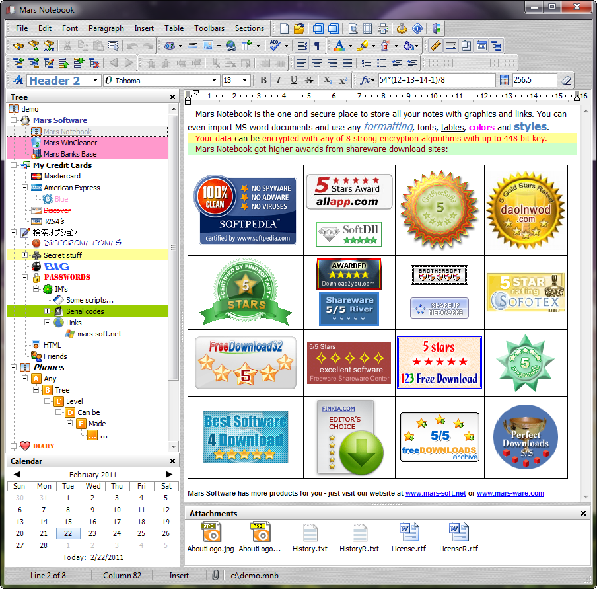Open the Header 2 style dropdown

click(x=95, y=81)
